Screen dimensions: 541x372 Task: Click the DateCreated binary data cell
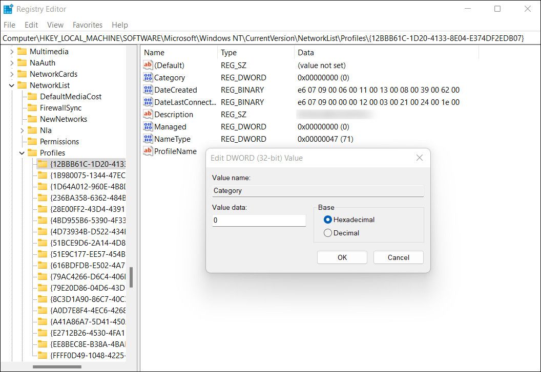click(379, 90)
